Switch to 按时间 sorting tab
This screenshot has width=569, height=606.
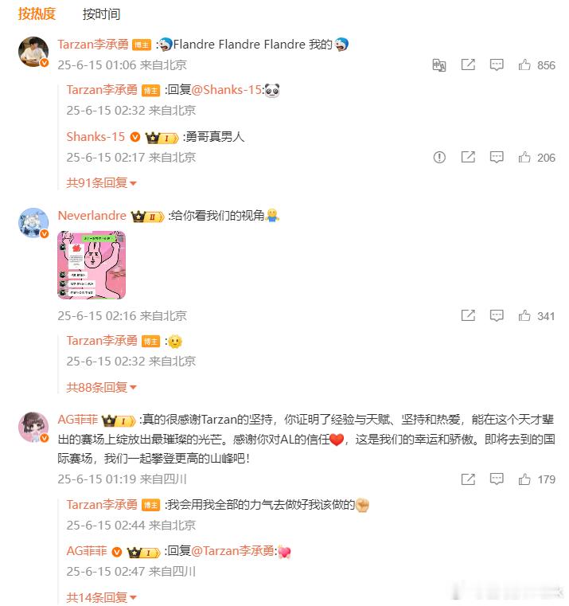click(x=101, y=14)
